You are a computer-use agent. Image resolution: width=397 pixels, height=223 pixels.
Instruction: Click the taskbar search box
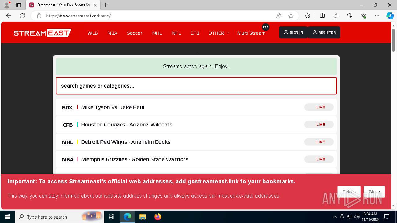tap(60, 217)
